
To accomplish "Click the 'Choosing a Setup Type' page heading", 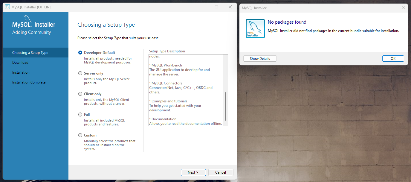I will pyautogui.click(x=106, y=25).
